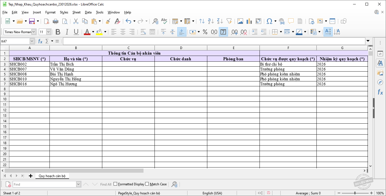The image size is (386, 196).
Task: Toggle Bold formatting button
Action: [58, 32]
